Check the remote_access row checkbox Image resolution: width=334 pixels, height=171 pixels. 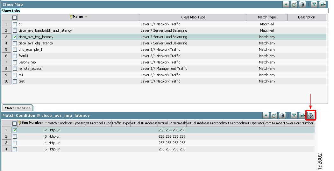[15, 69]
